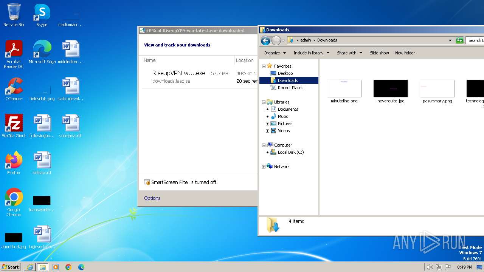Create a New folder

tap(405, 53)
